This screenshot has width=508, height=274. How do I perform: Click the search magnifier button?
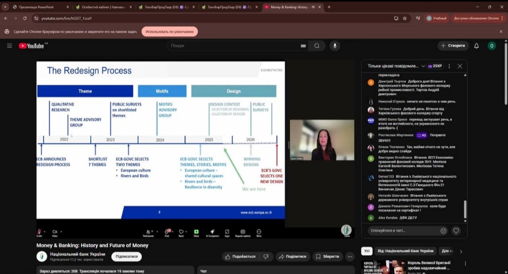click(317, 46)
